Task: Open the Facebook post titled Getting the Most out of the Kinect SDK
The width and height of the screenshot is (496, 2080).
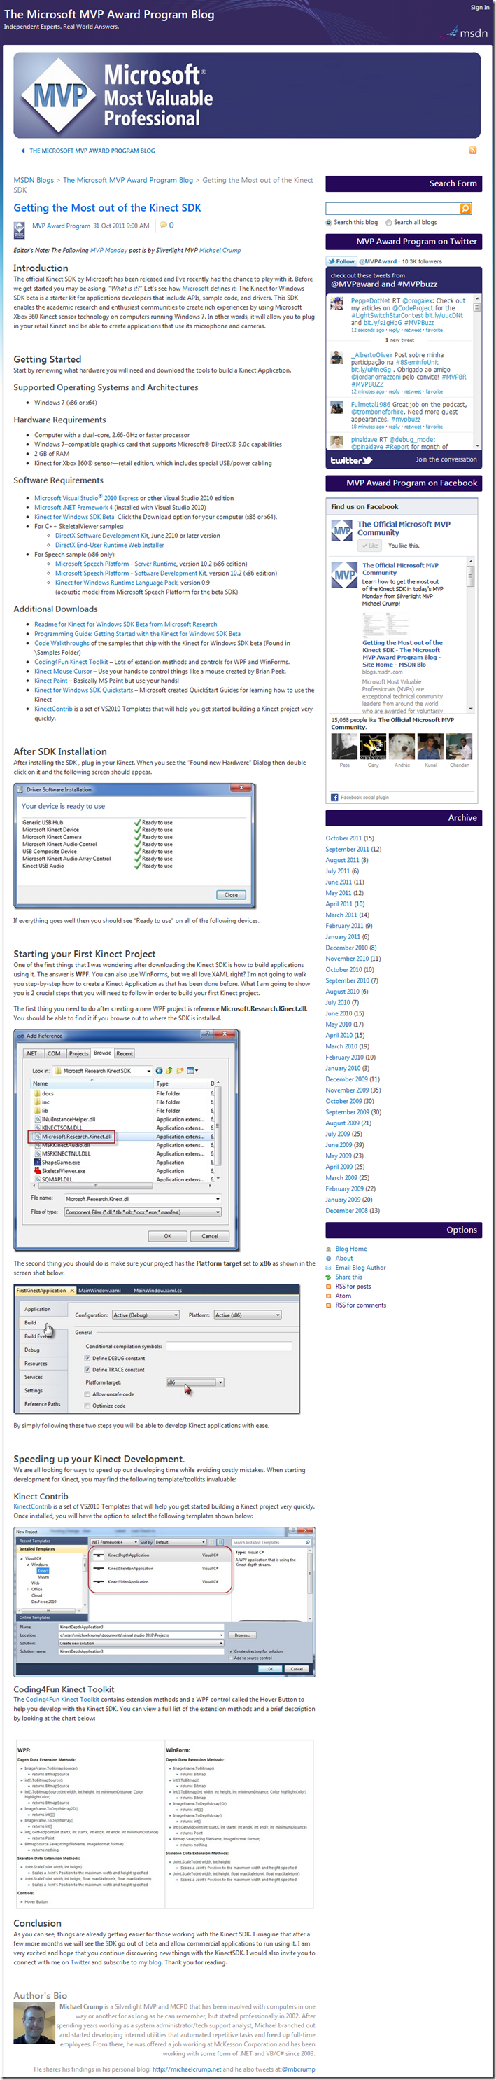Action: (x=402, y=653)
